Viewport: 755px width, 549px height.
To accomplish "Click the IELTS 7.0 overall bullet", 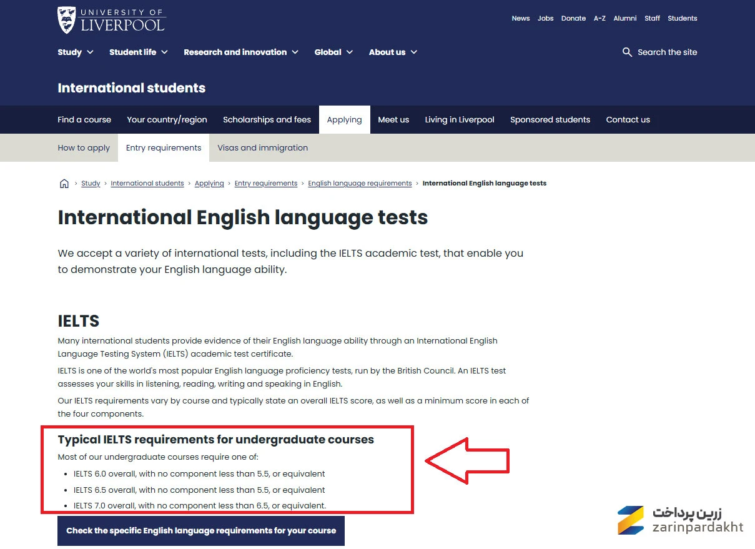I will [200, 505].
